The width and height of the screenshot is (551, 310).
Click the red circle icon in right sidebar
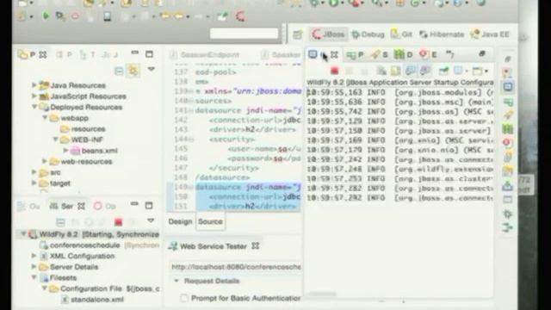pyautogui.click(x=507, y=143)
